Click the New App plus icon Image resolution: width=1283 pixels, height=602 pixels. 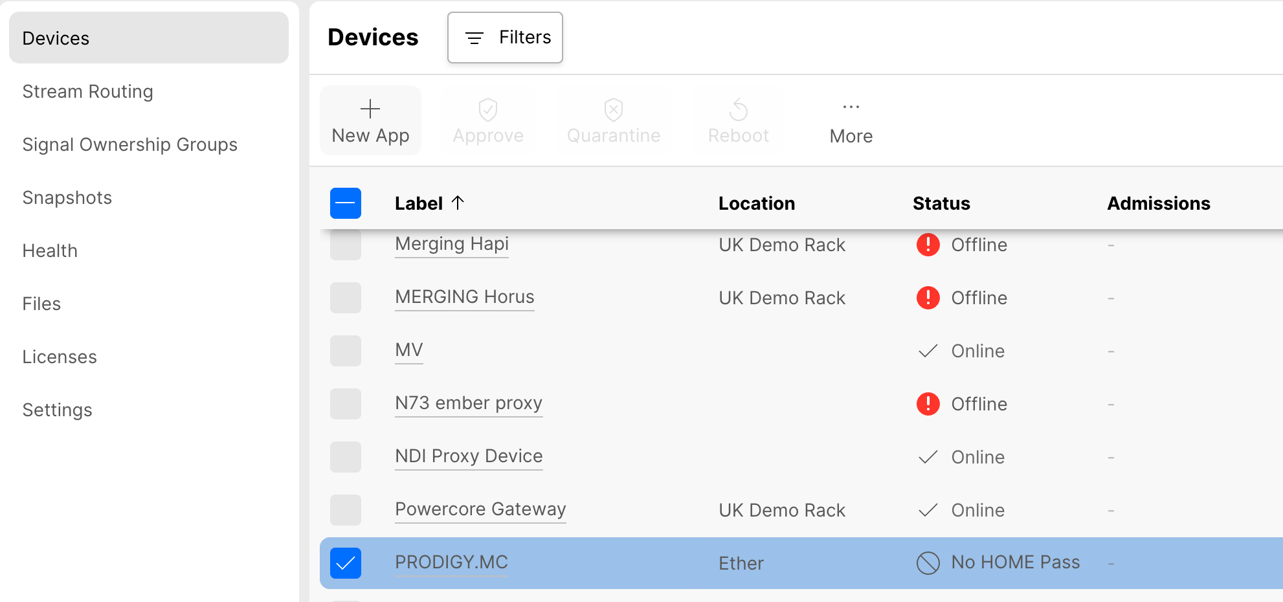tap(370, 109)
